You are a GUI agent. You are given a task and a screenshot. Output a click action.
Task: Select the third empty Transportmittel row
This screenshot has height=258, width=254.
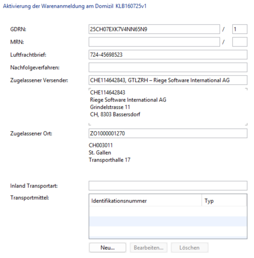168,231
